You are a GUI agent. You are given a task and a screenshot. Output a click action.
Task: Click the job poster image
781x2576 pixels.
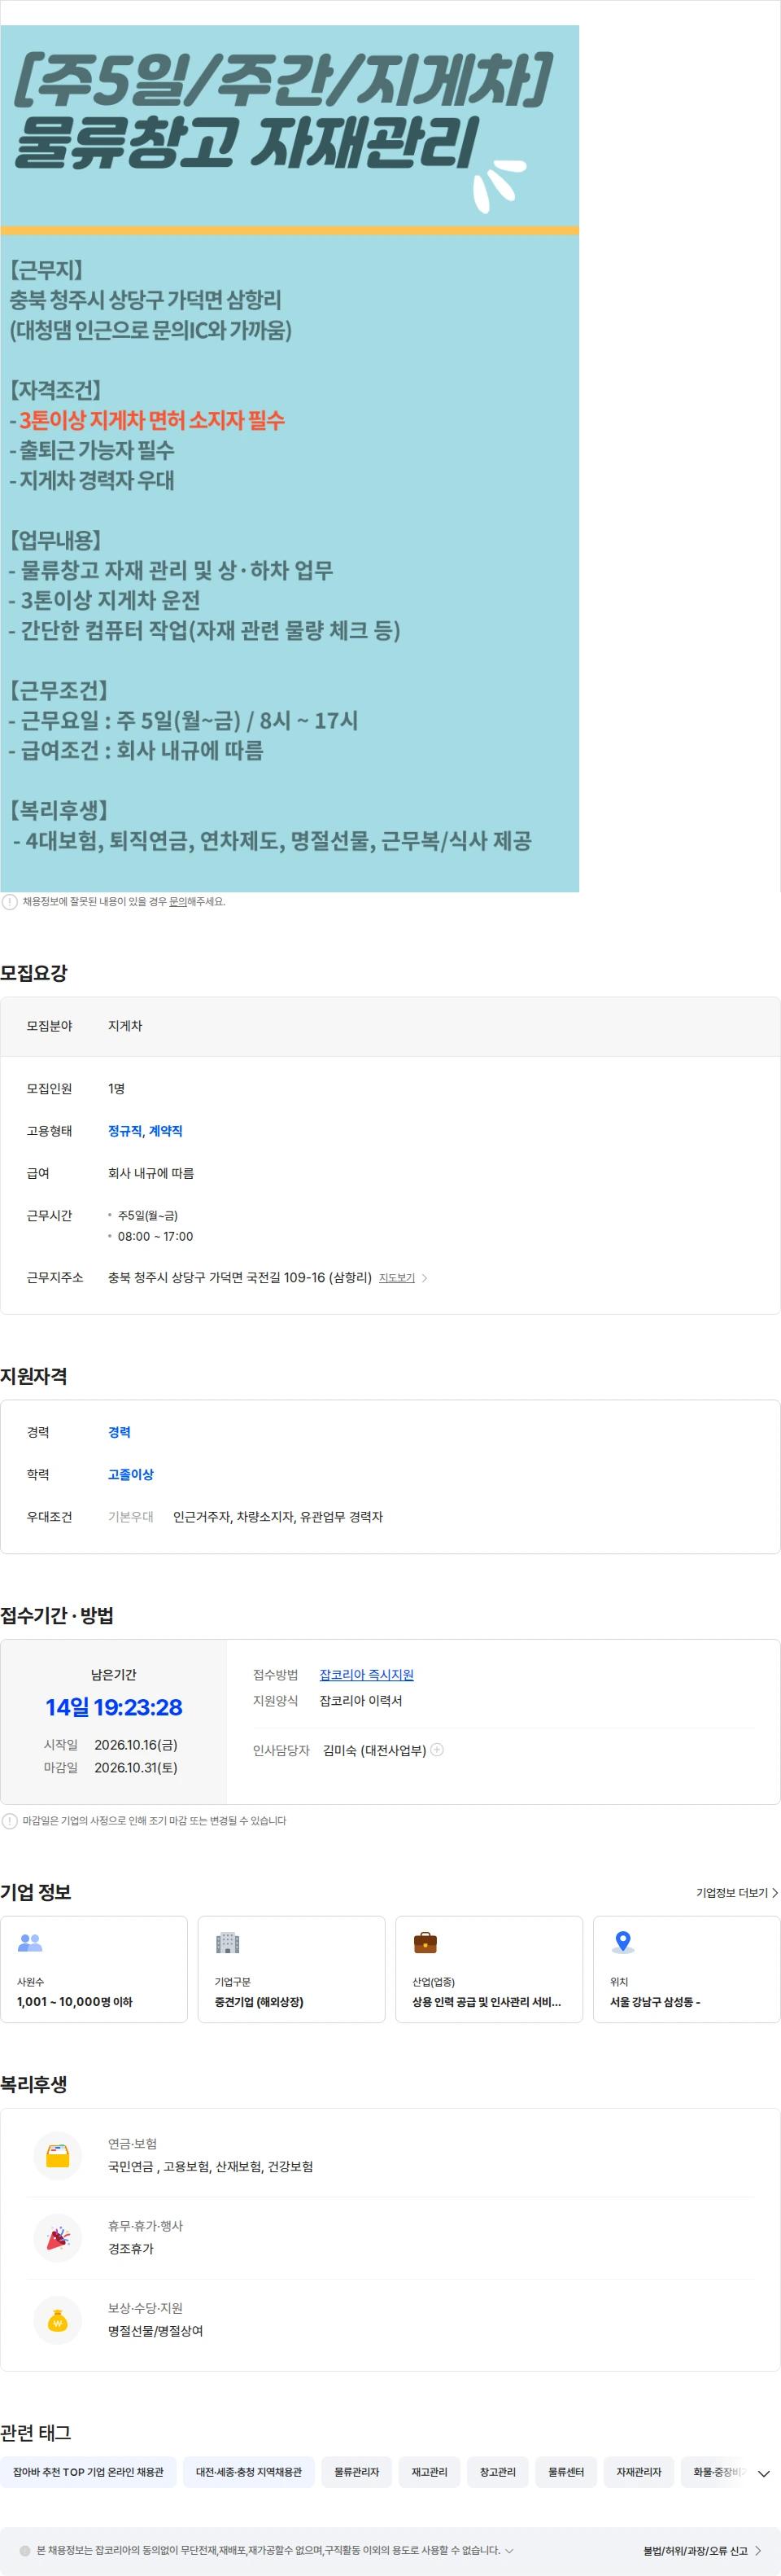pos(290,458)
